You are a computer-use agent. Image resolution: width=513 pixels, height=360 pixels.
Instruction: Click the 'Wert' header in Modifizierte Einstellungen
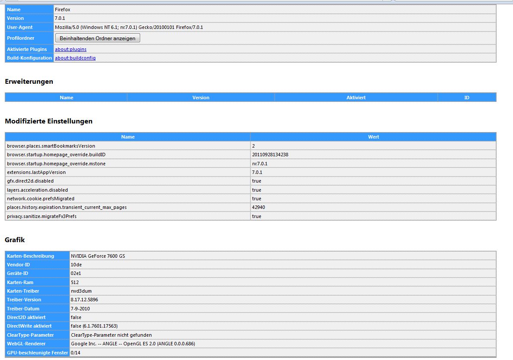(373, 137)
